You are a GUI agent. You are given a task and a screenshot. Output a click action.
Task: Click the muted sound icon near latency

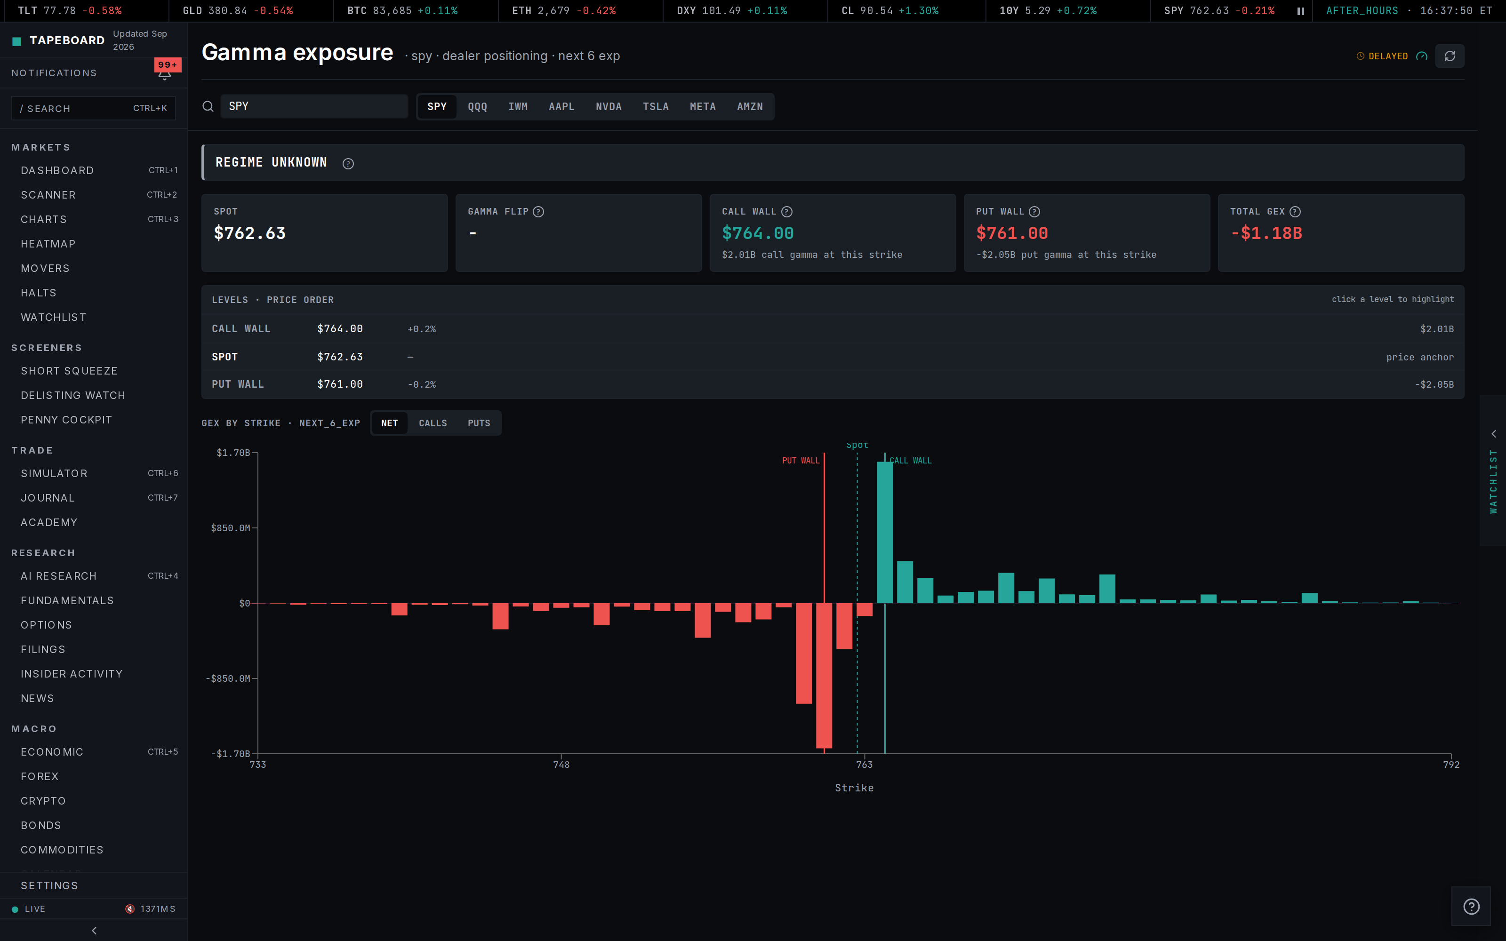(129, 909)
